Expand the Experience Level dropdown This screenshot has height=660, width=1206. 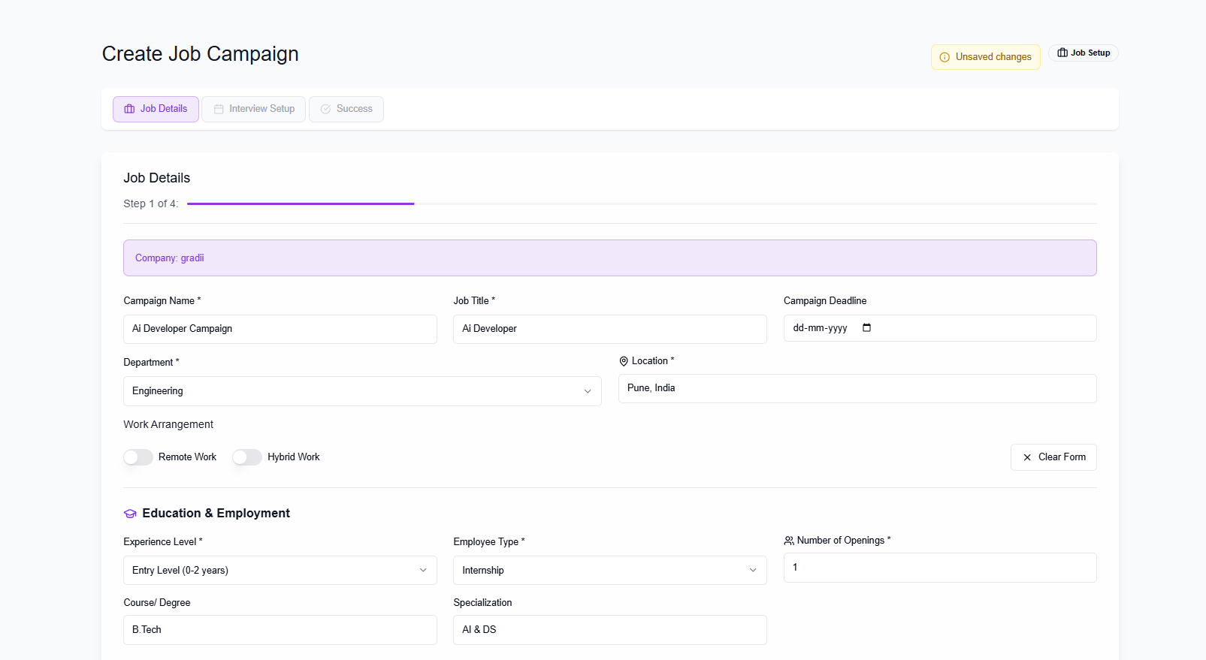tap(280, 571)
